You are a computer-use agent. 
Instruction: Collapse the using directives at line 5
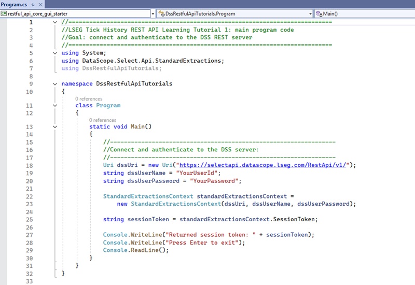pos(56,53)
